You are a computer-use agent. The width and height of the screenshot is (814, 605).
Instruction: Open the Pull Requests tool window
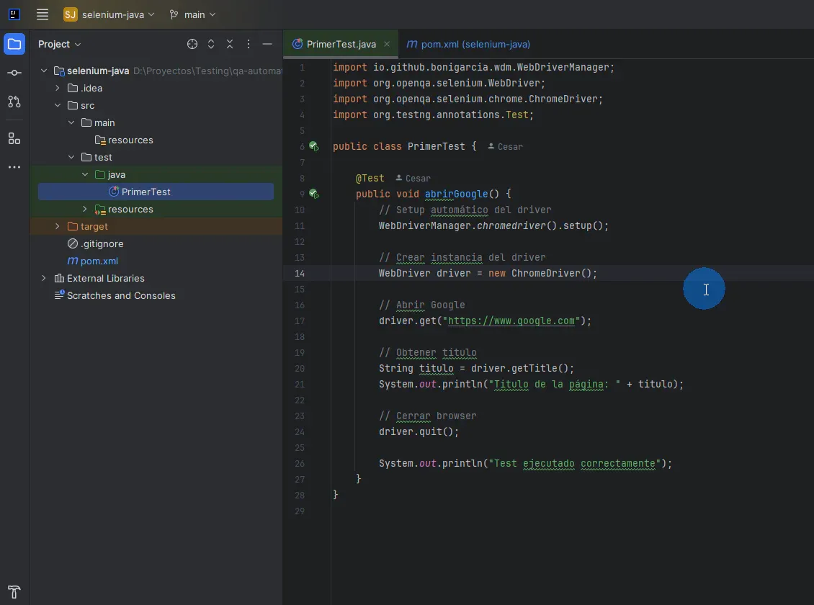coord(14,102)
